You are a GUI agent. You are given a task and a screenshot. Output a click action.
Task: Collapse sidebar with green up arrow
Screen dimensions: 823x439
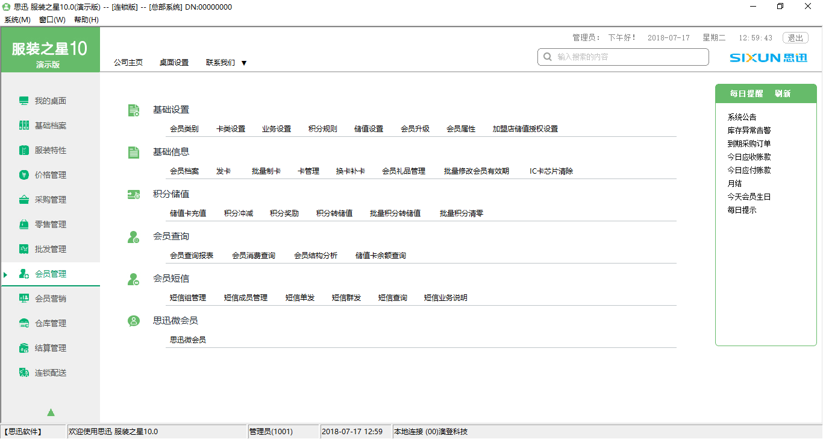point(51,412)
